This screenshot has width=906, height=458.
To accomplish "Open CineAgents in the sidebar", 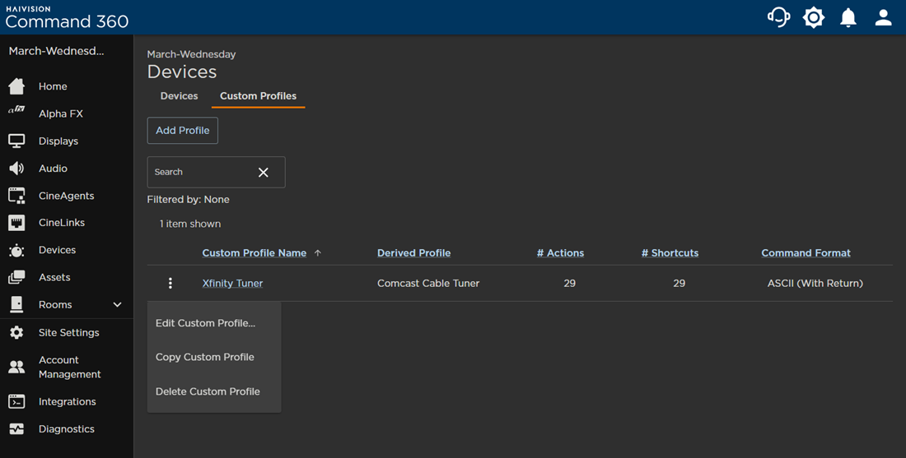I will [67, 196].
